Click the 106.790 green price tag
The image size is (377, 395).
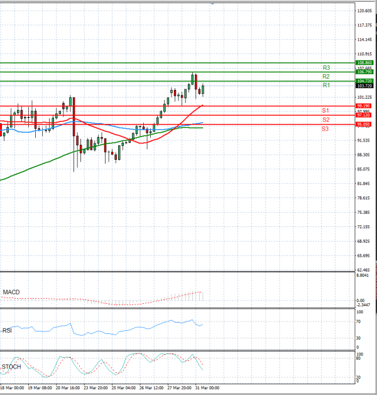click(364, 72)
